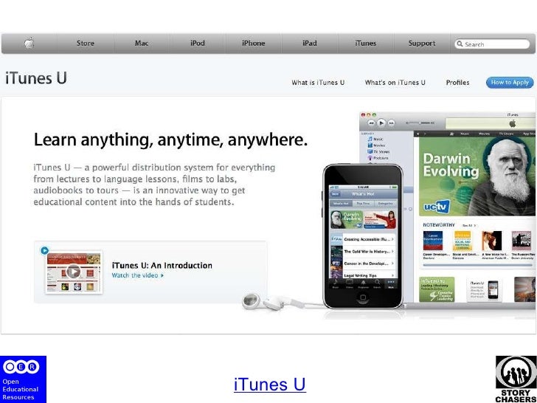
Task: Go to iTunes in the nav bar
Action: point(365,43)
